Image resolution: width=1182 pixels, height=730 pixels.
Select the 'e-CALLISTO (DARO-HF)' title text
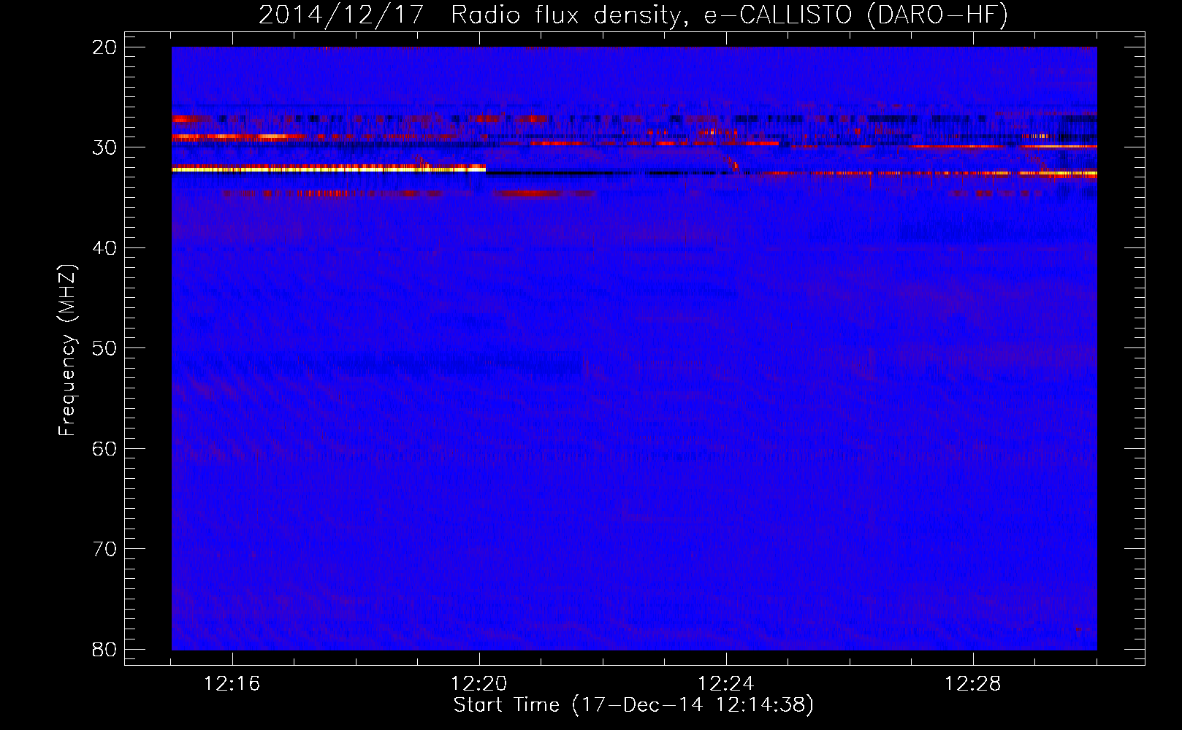click(x=855, y=15)
